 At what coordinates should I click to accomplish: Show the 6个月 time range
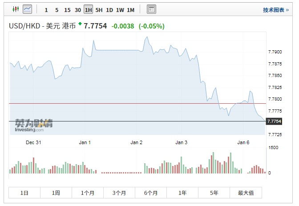click(x=151, y=193)
